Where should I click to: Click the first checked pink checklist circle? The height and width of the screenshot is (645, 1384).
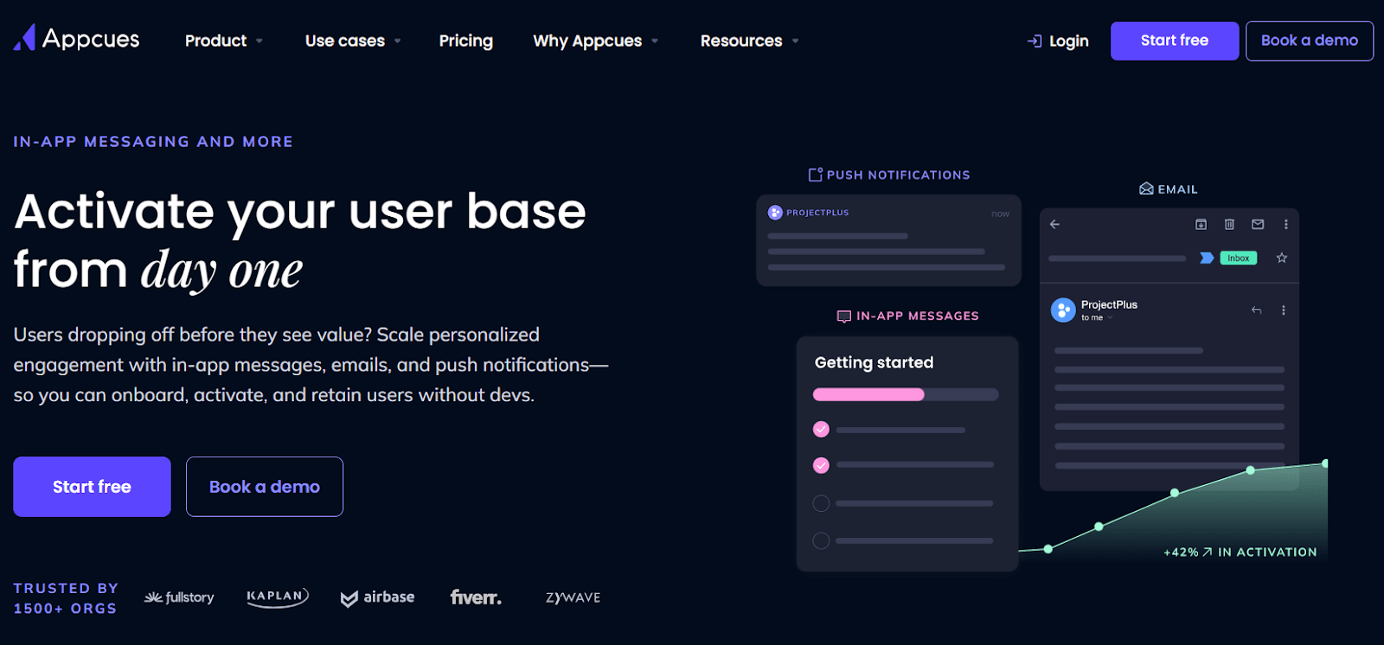tap(822, 429)
